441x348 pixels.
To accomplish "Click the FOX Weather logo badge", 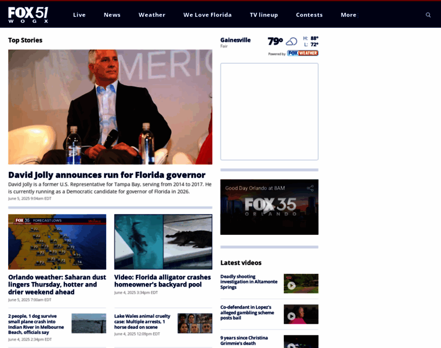I will tap(303, 53).
